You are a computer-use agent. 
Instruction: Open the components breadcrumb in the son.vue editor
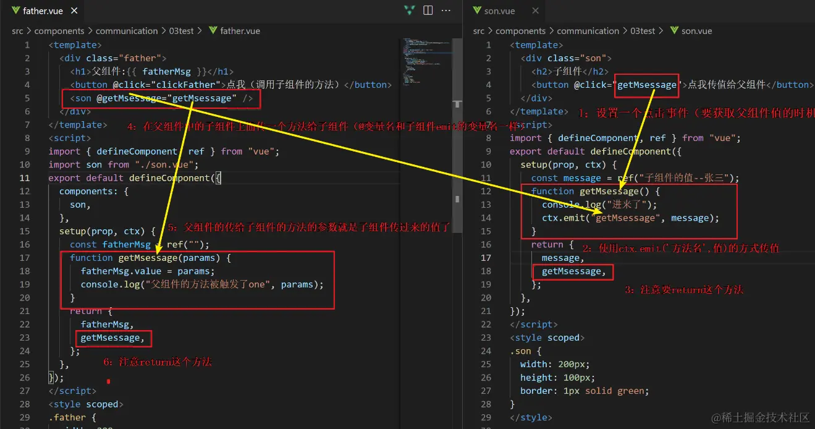click(520, 31)
